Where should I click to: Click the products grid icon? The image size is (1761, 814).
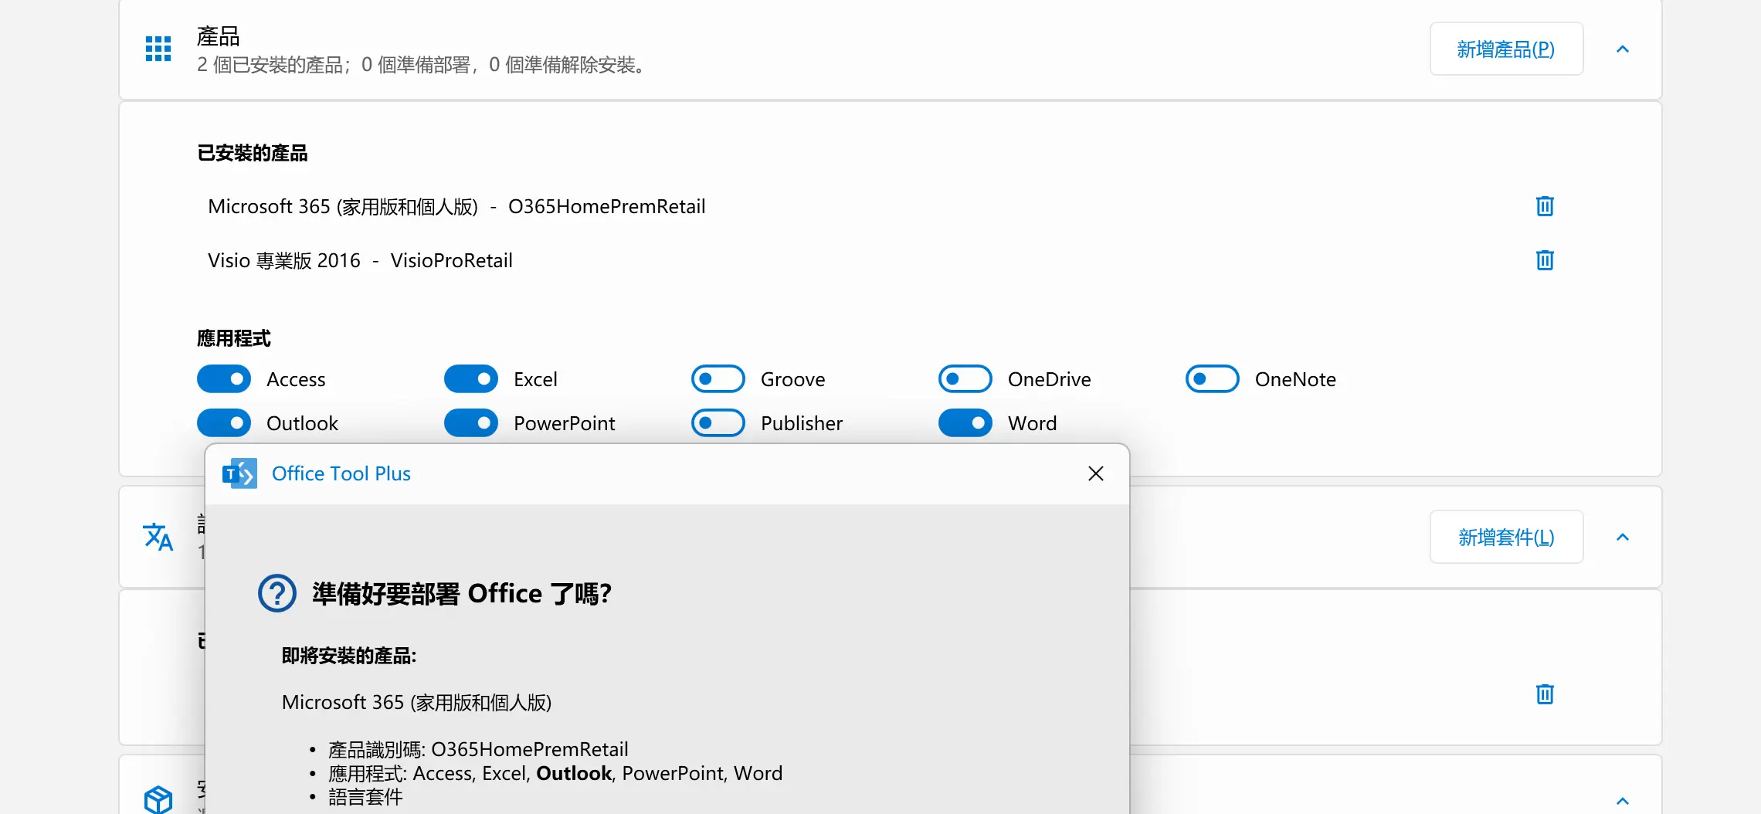(158, 49)
